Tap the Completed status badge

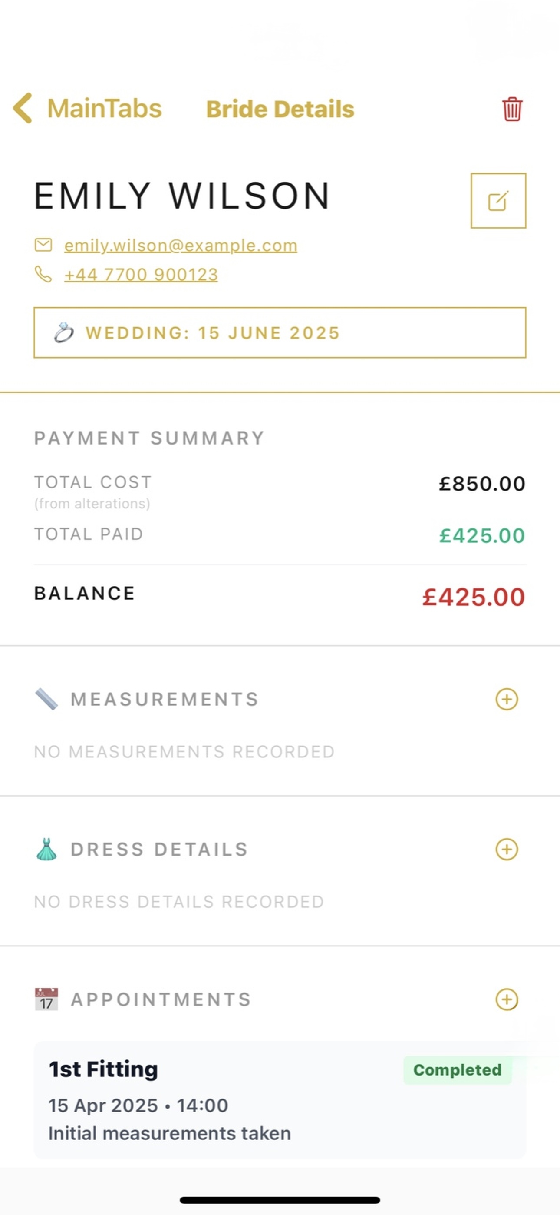457,1070
